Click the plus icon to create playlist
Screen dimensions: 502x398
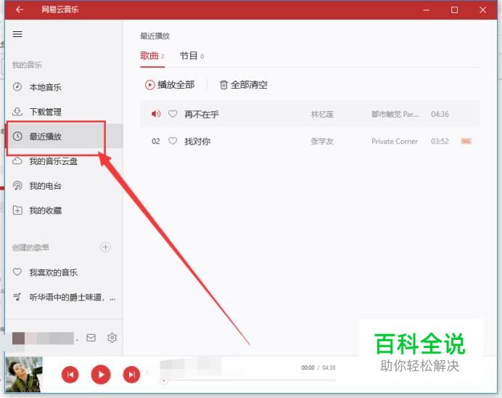[105, 247]
